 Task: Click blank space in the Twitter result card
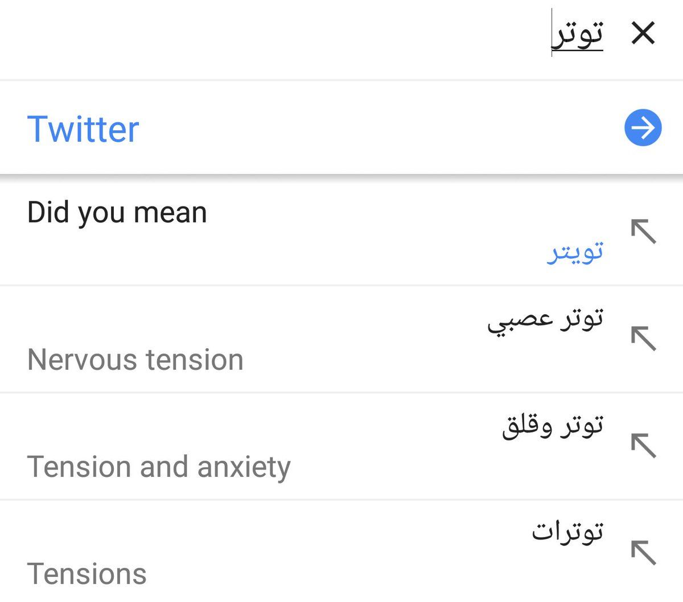pyautogui.click(x=370, y=129)
